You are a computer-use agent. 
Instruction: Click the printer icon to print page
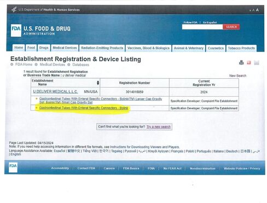pyautogui.click(x=241, y=62)
